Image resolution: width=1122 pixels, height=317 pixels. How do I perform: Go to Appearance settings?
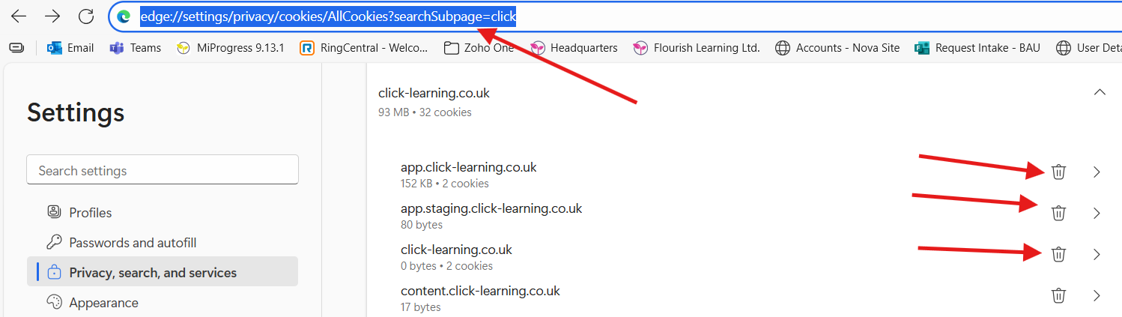[x=103, y=303]
